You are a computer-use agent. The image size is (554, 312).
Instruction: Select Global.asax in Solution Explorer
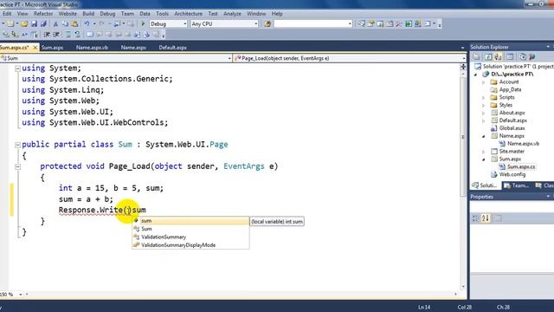[x=512, y=128]
